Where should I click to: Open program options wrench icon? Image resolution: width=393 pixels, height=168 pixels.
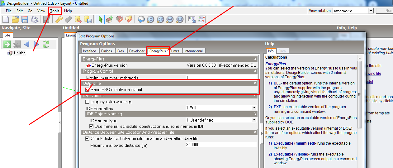click(59, 19)
